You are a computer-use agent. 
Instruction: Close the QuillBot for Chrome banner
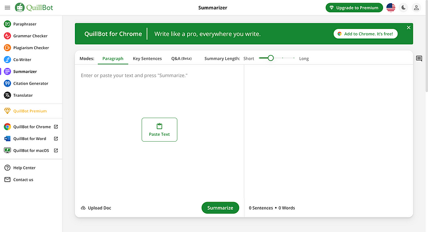click(x=409, y=28)
